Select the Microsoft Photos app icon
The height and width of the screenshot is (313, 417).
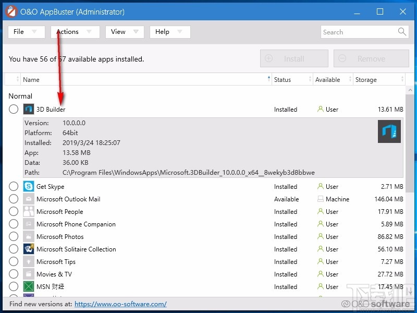[x=28, y=236]
